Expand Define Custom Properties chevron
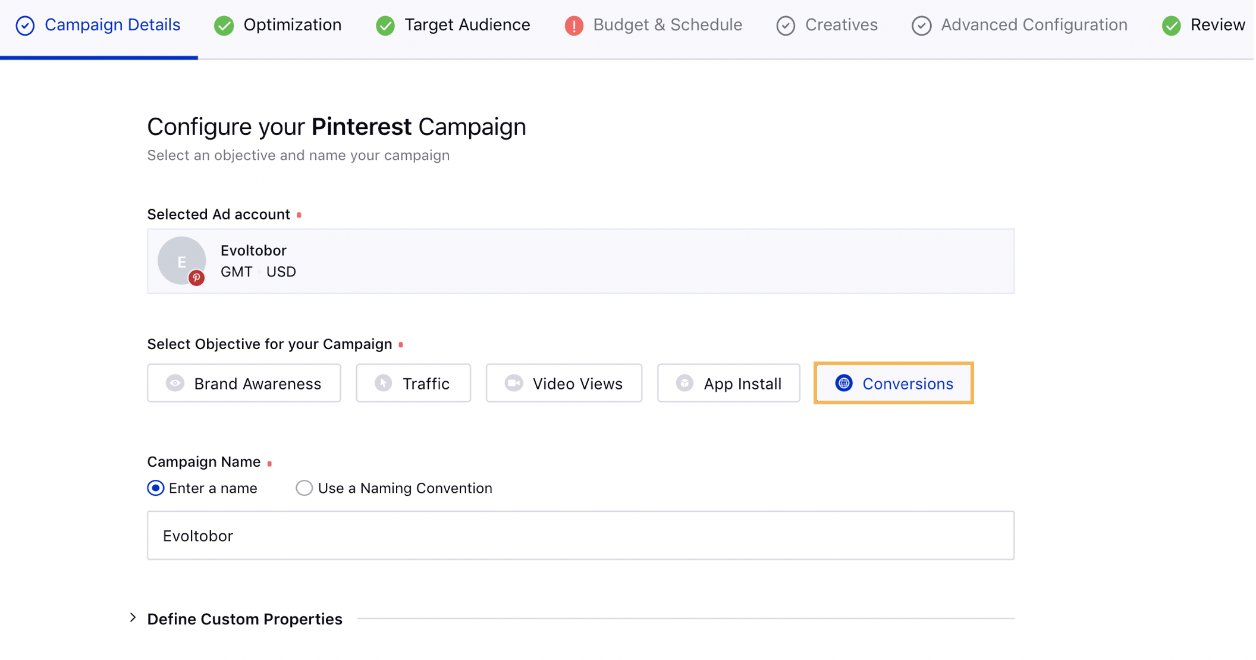The width and height of the screenshot is (1256, 660). coord(133,618)
